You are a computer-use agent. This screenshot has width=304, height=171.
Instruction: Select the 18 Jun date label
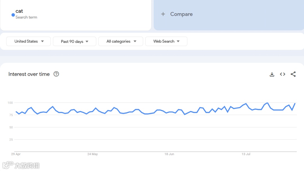point(169,154)
